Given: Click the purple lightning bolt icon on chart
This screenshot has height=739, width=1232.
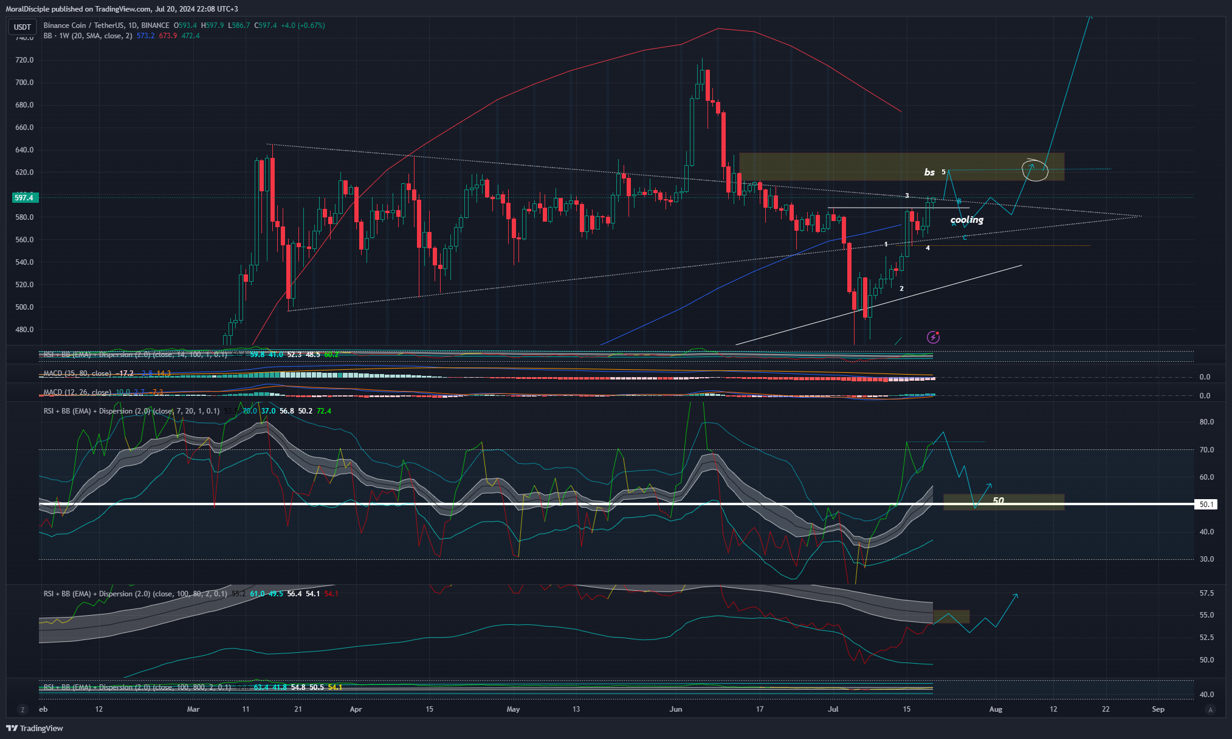Looking at the screenshot, I should 933,337.
